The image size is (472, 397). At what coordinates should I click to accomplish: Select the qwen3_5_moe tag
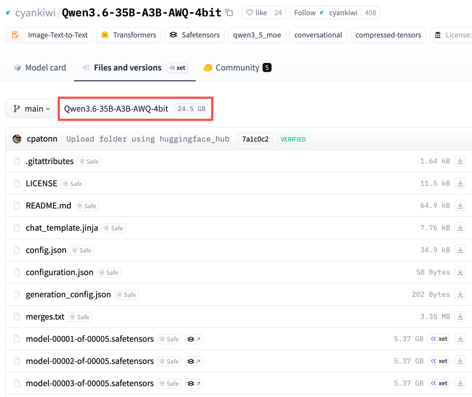(257, 35)
